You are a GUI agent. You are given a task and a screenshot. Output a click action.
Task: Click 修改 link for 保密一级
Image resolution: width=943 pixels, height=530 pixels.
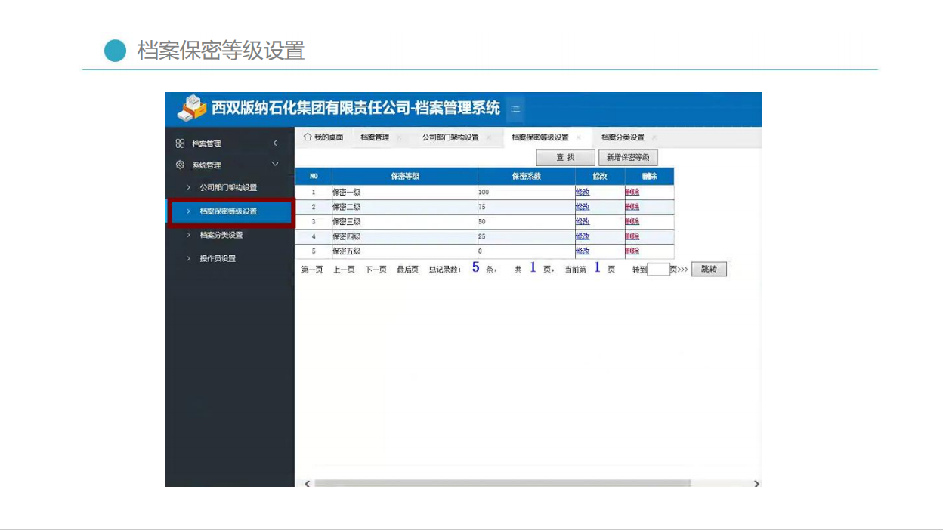pyautogui.click(x=583, y=192)
